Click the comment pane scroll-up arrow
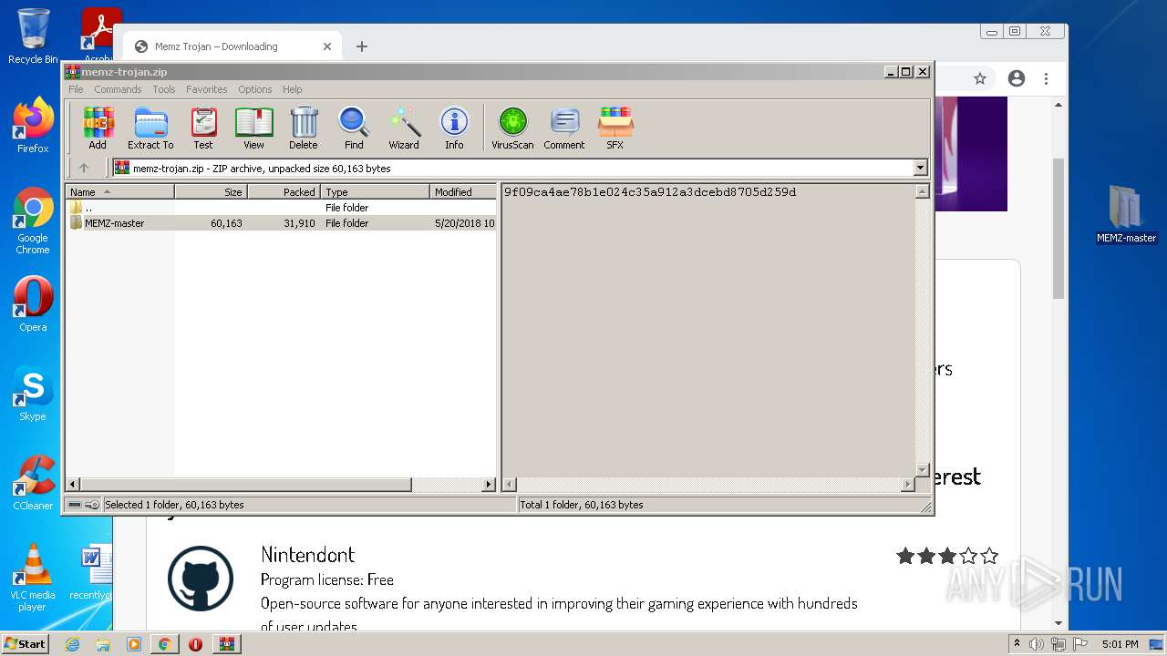This screenshot has width=1167, height=656. (x=922, y=191)
